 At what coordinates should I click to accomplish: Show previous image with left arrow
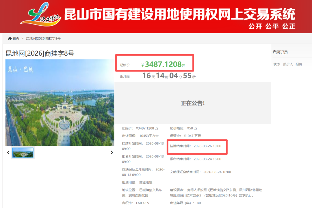(x=8, y=152)
